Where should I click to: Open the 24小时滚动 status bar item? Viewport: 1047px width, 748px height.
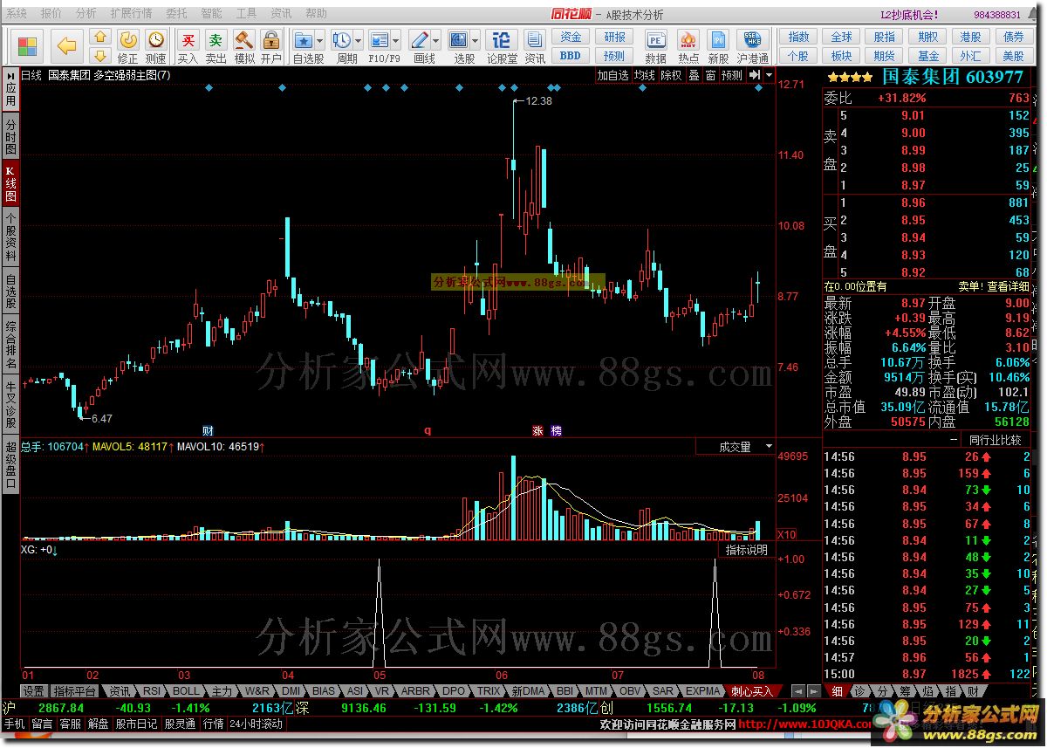point(256,724)
